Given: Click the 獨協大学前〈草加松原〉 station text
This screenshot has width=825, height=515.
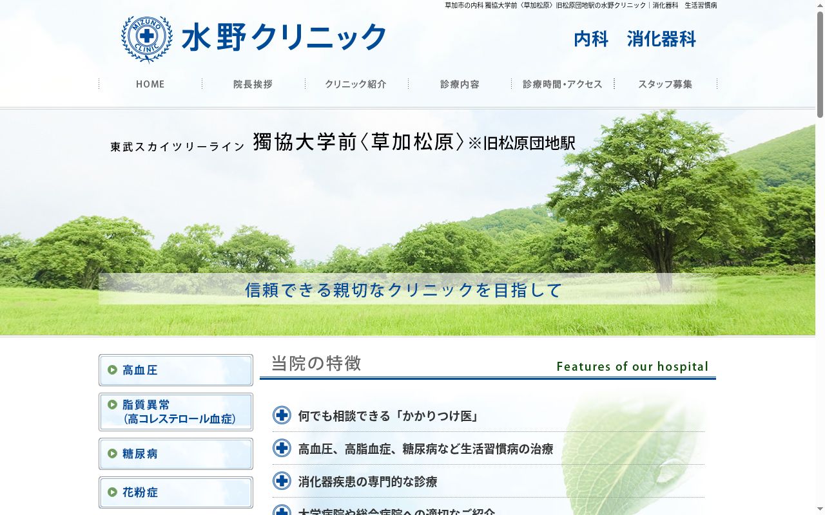Looking at the screenshot, I should tap(358, 142).
